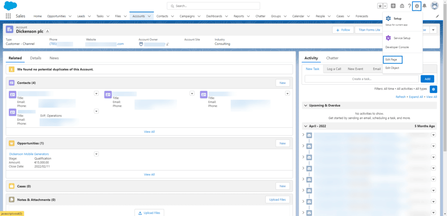
Task: Click the Setup gear icon in menu
Action: point(388,18)
